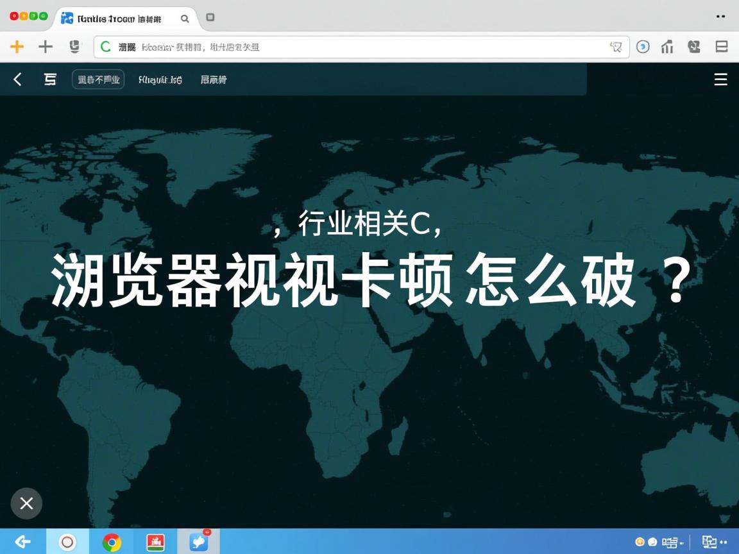This screenshot has width=739, height=554.
Task: Open Chrome from the taskbar
Action: tap(112, 542)
